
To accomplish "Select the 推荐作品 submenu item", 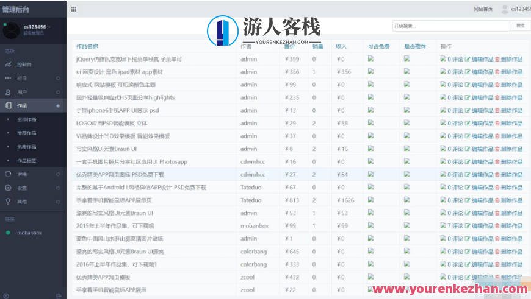I will tap(27, 133).
